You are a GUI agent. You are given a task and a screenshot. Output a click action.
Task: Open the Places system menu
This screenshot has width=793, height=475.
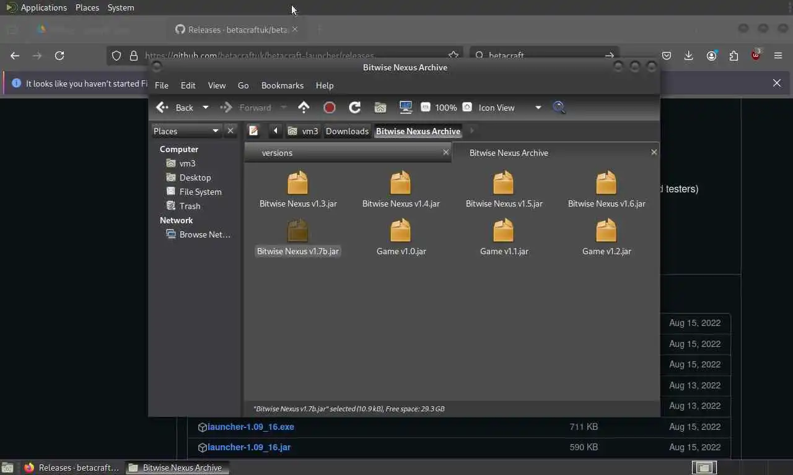[x=87, y=7]
